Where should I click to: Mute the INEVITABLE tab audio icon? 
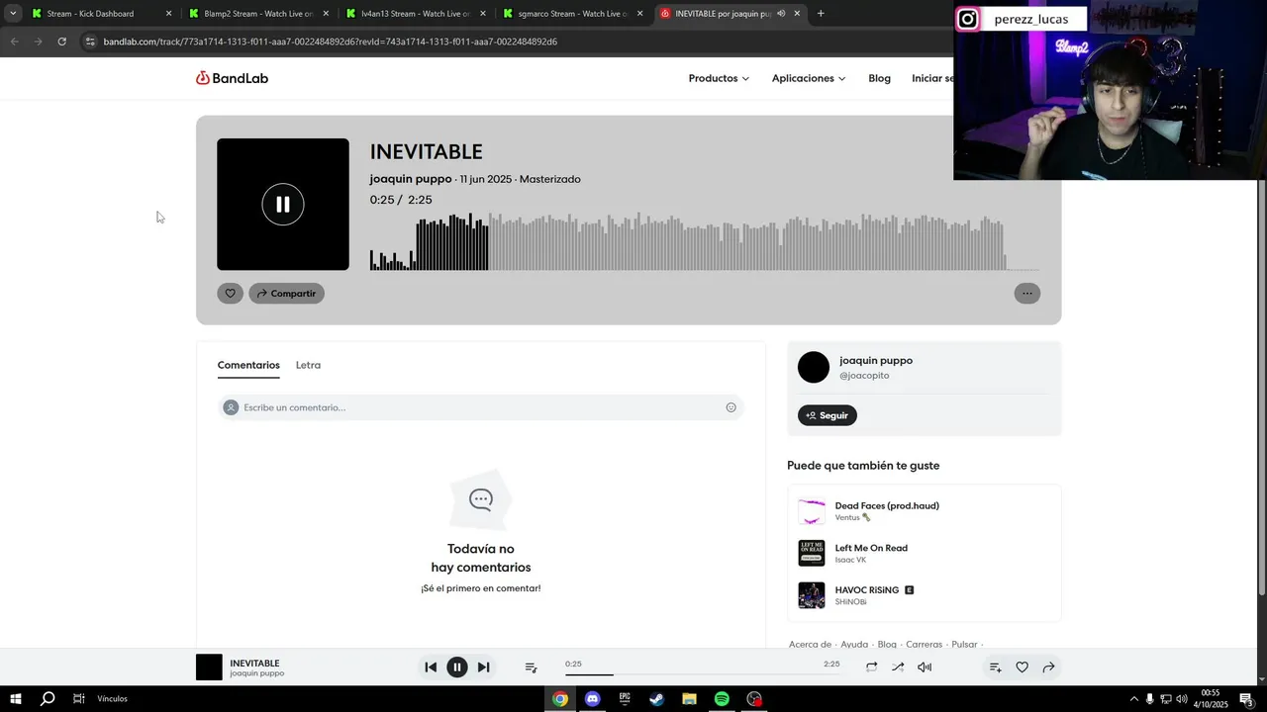(781, 14)
